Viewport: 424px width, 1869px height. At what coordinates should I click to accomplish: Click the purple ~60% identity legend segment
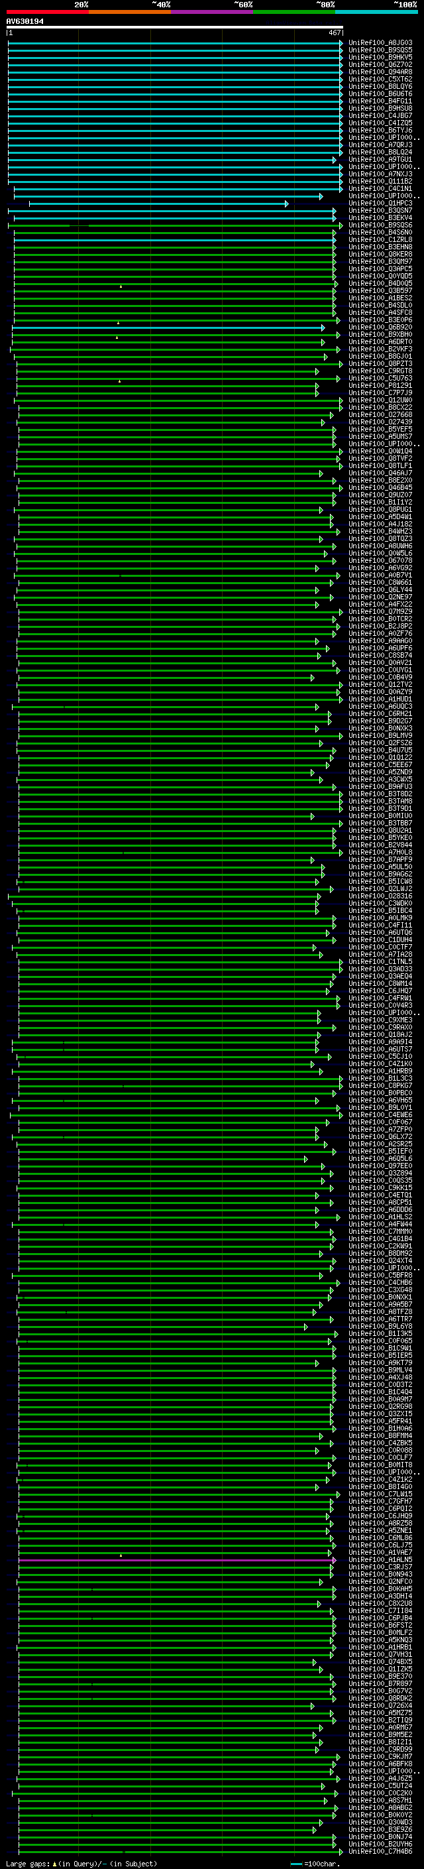(211, 12)
